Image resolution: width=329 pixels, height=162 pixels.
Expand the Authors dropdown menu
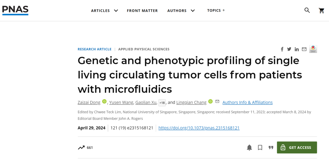point(181,11)
